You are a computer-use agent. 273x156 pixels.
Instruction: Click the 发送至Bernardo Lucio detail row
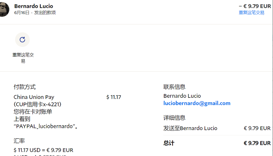pyautogui.click(x=190, y=128)
